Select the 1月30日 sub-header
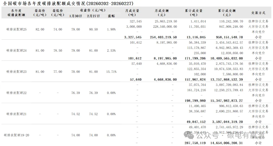The image size is (273, 146). (76, 16)
